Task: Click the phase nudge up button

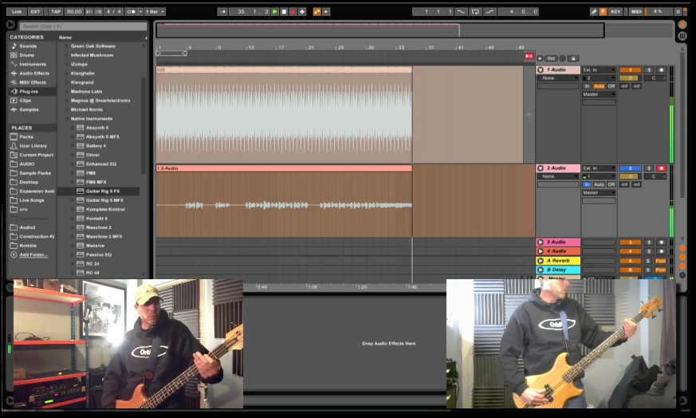Action: coord(98,11)
